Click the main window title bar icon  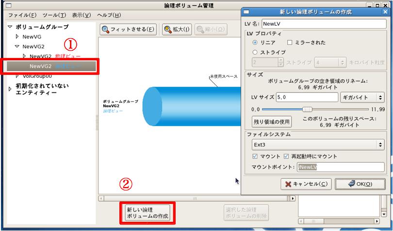tap(8, 5)
